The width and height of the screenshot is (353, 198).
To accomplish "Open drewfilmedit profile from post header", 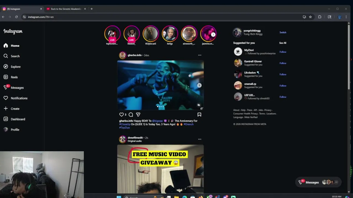I will pos(135,137).
